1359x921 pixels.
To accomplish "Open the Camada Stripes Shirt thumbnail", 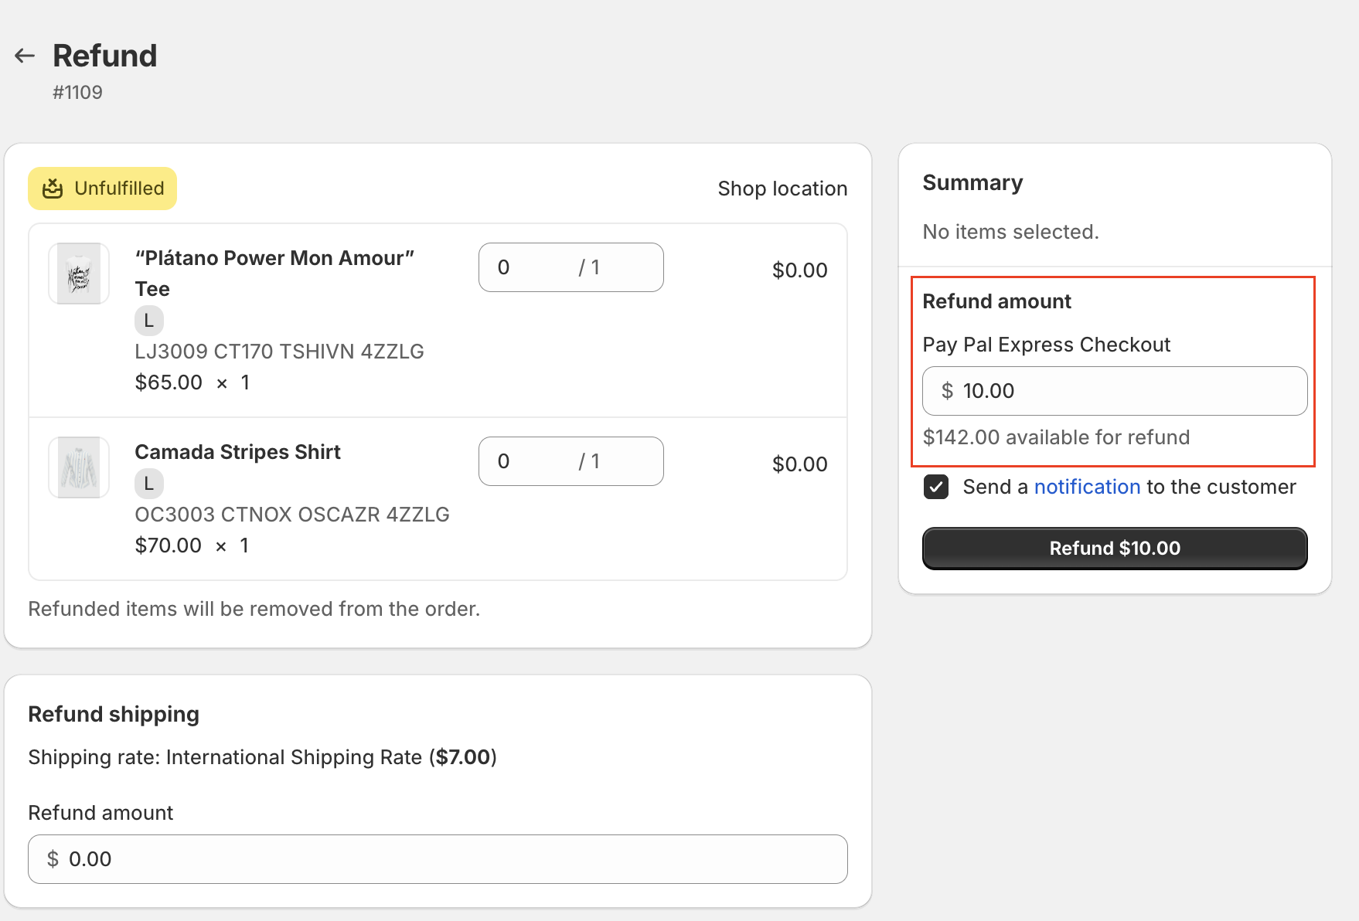I will (79, 467).
